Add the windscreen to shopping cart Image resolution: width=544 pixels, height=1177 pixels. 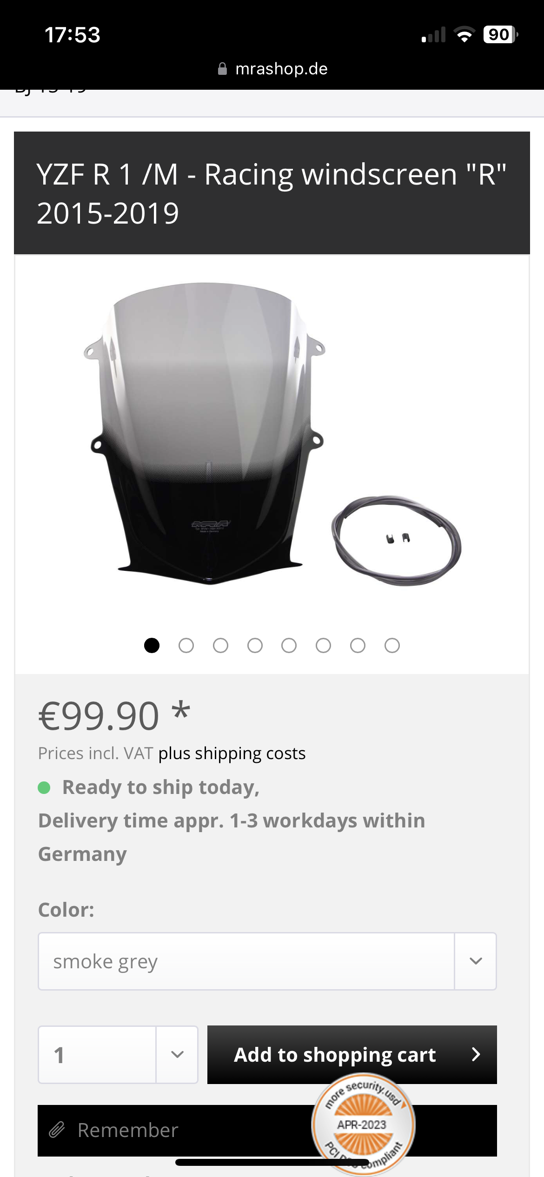352,1054
